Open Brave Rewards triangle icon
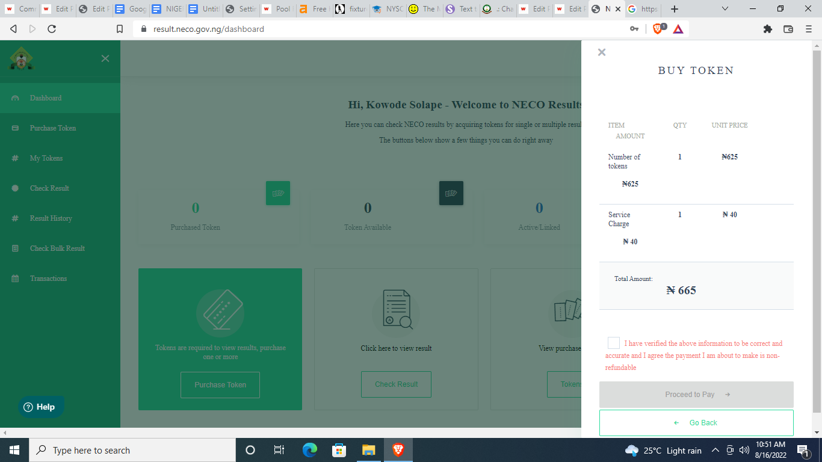 pos(678,29)
